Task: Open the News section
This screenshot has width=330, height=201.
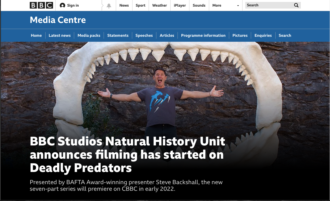Action: [124, 6]
